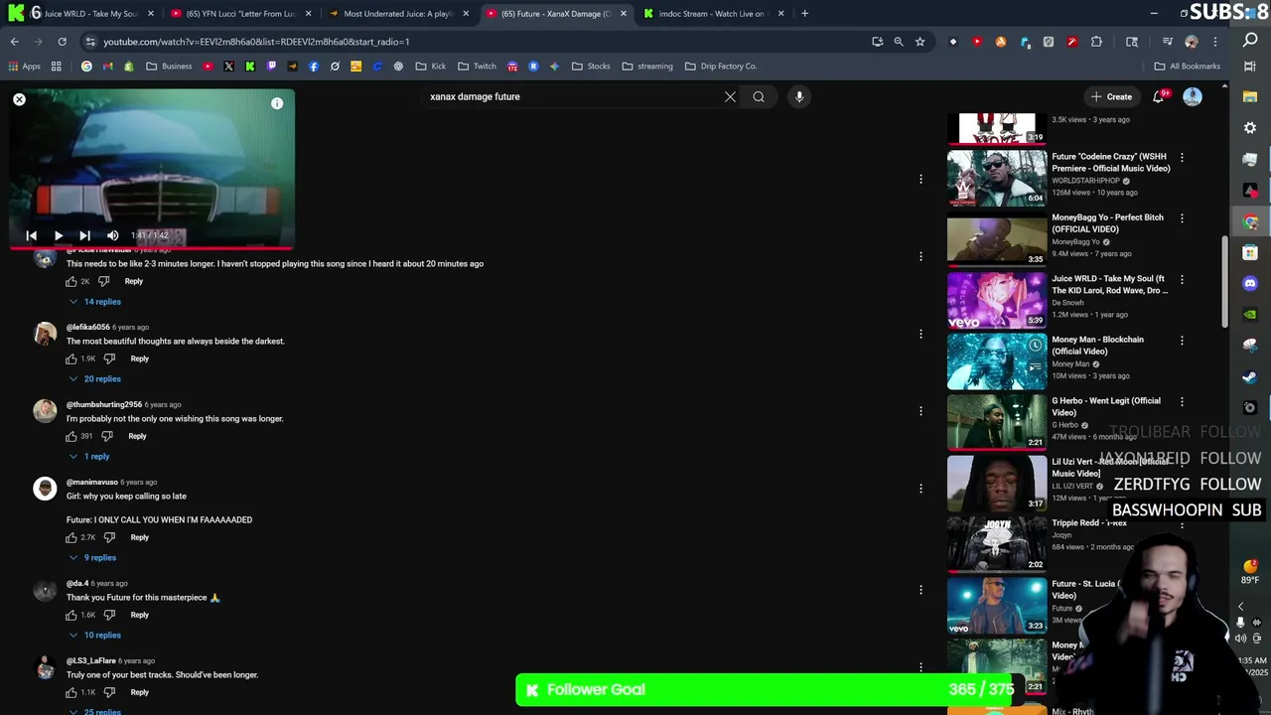Image resolution: width=1271 pixels, height=715 pixels.
Task: Reply to the 'FAAAAAADED' comment
Action: tap(139, 537)
